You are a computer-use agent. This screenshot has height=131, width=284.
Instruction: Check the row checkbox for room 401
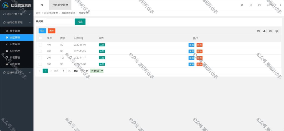click(40, 45)
